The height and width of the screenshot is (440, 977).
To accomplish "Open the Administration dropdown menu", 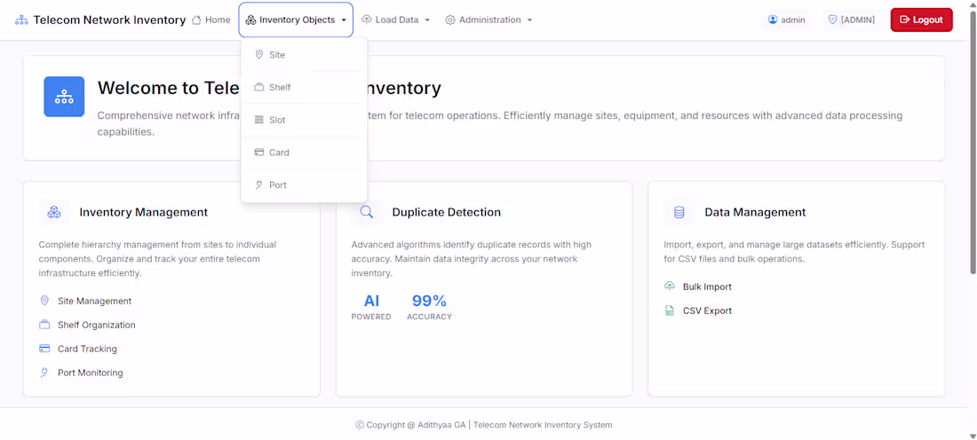I will coord(488,20).
